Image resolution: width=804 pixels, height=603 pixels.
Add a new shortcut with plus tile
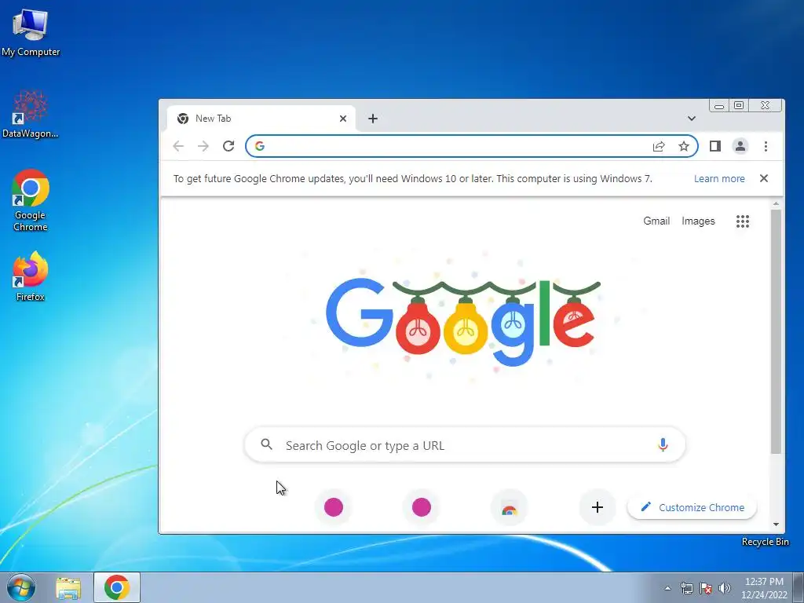click(x=598, y=507)
